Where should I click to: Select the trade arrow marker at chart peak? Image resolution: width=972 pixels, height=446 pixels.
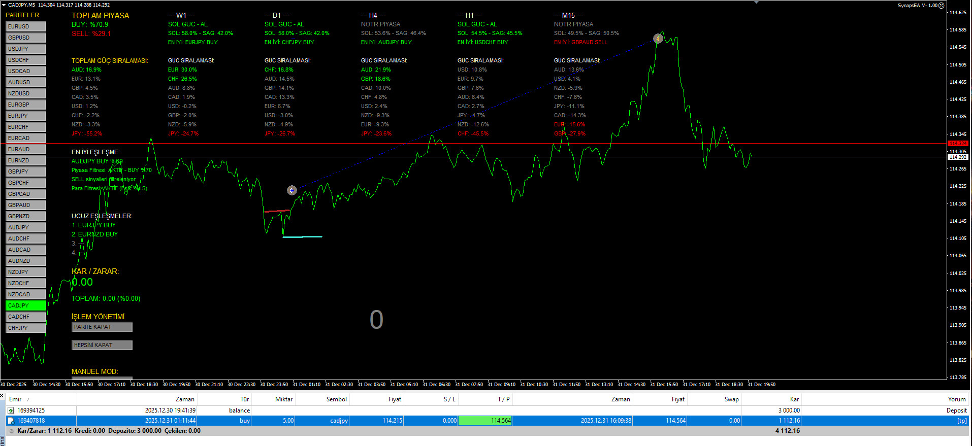pyautogui.click(x=658, y=39)
